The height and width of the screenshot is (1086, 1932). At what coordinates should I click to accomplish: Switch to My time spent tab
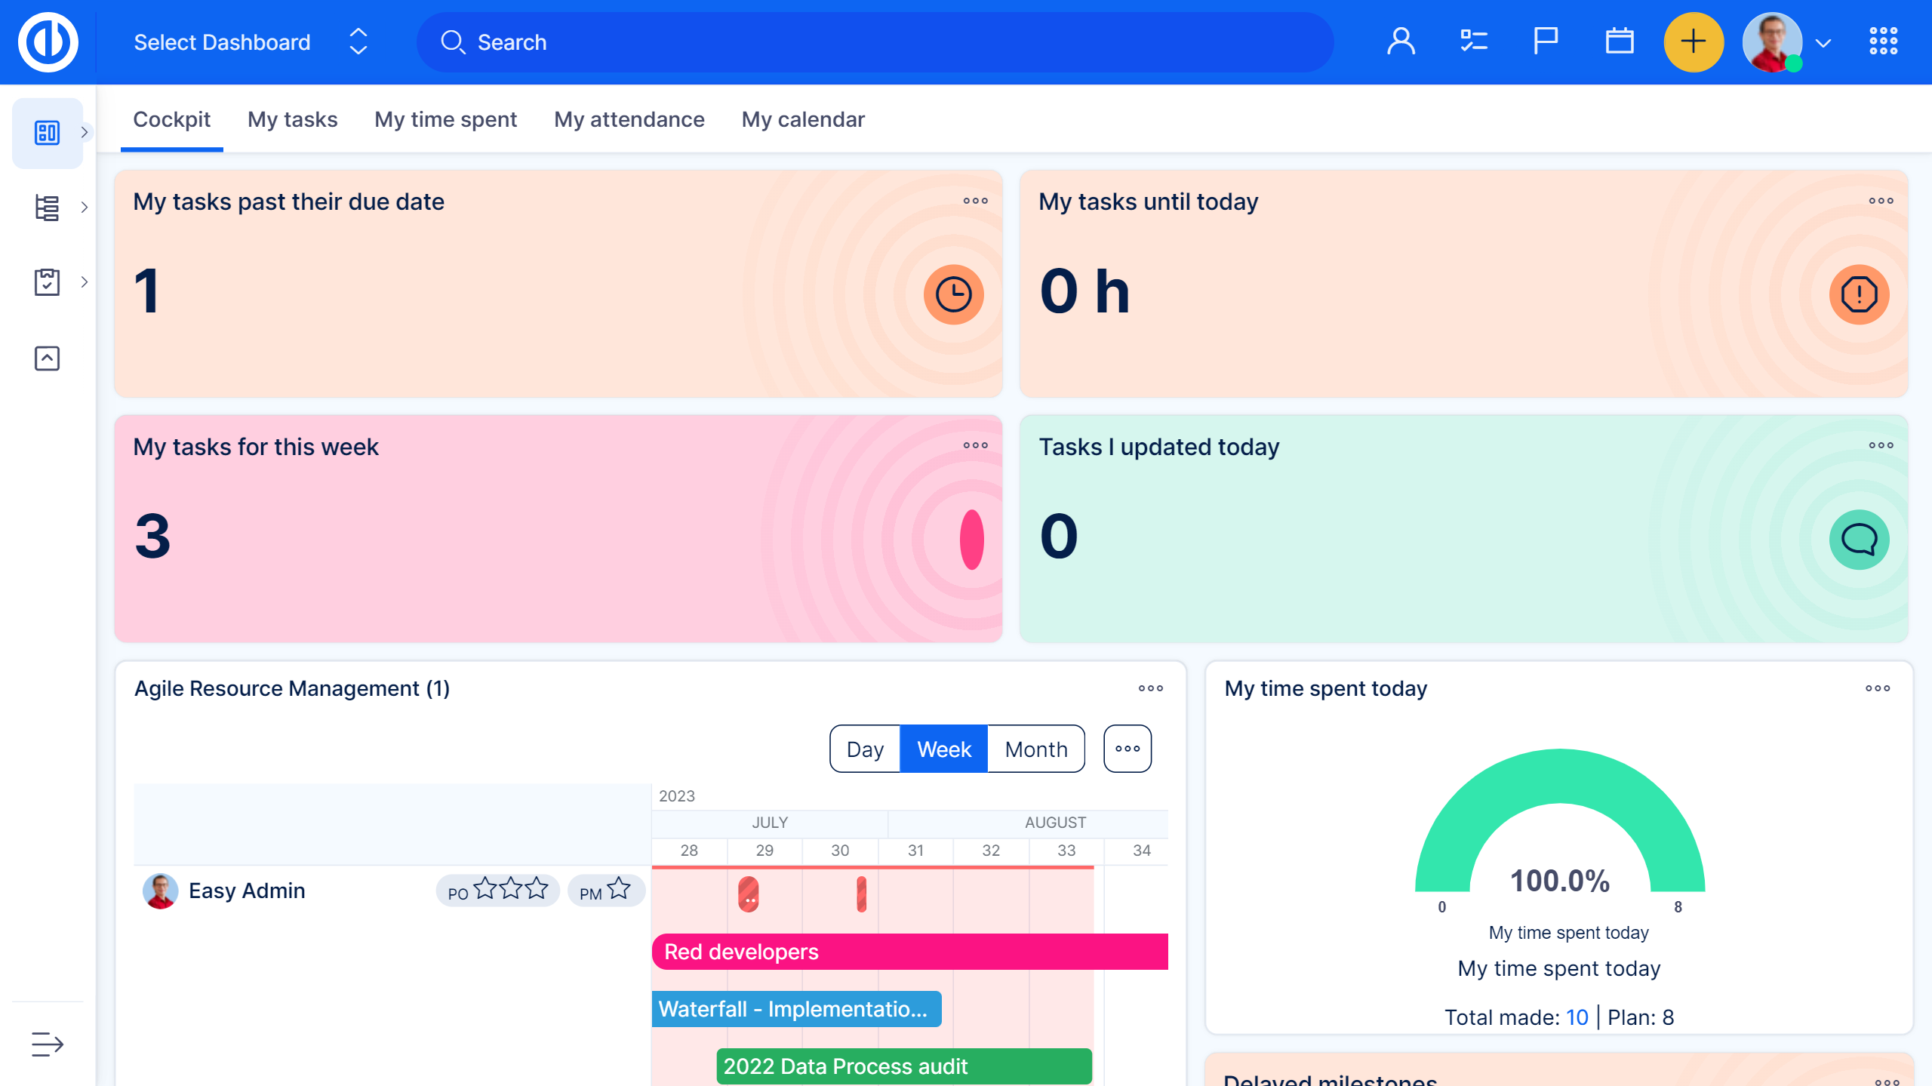coord(445,119)
